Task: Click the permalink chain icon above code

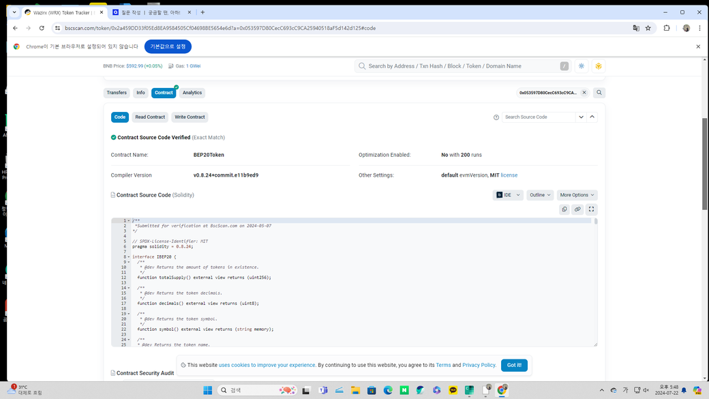Action: (x=577, y=209)
